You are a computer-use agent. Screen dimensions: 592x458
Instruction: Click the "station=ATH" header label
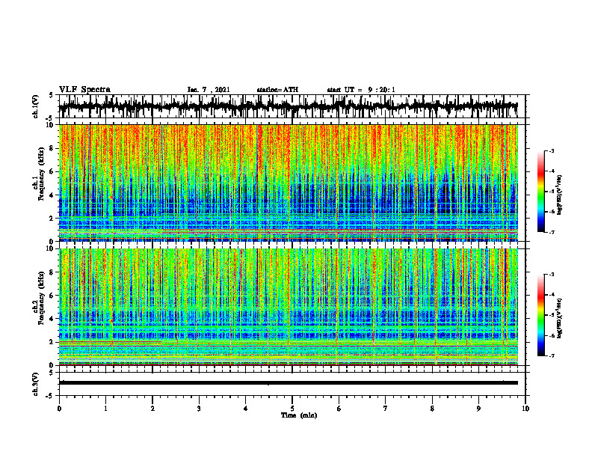[x=277, y=90]
